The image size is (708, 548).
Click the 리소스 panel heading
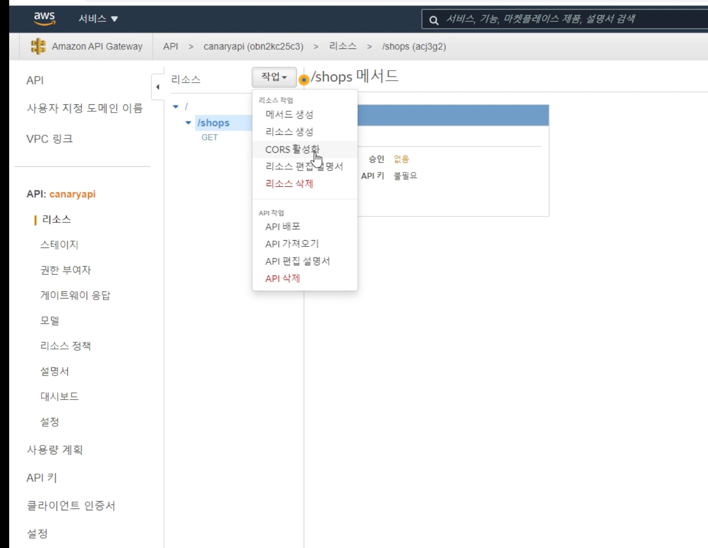click(x=186, y=79)
